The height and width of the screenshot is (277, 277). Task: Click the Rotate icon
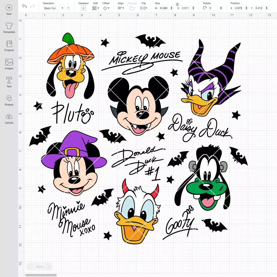205,8
